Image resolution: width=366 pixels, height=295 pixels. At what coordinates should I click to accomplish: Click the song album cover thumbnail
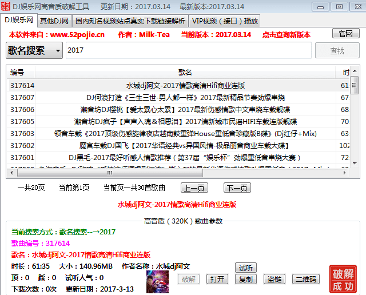tap(157, 282)
